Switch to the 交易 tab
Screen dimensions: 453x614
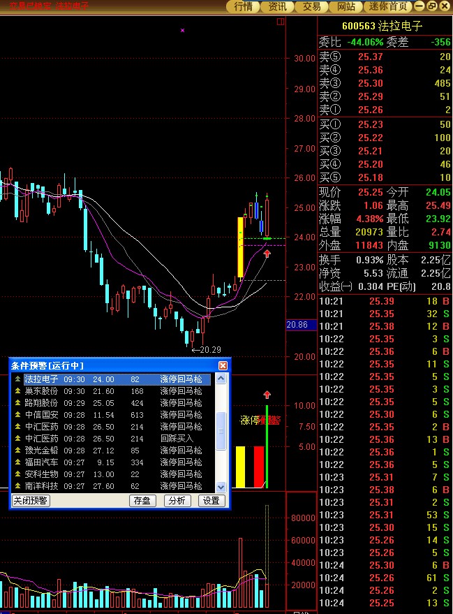coord(311,6)
